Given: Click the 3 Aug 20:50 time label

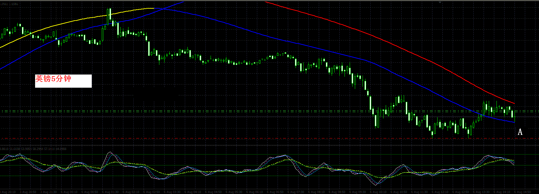Looking at the screenshot, I should 28,192.
